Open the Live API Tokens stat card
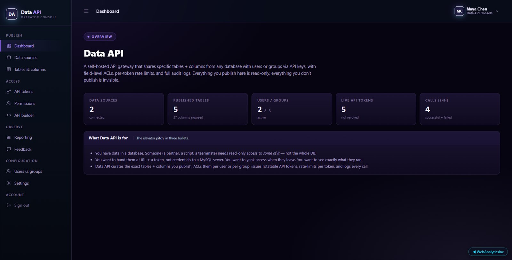This screenshot has height=260, width=512. [376, 109]
